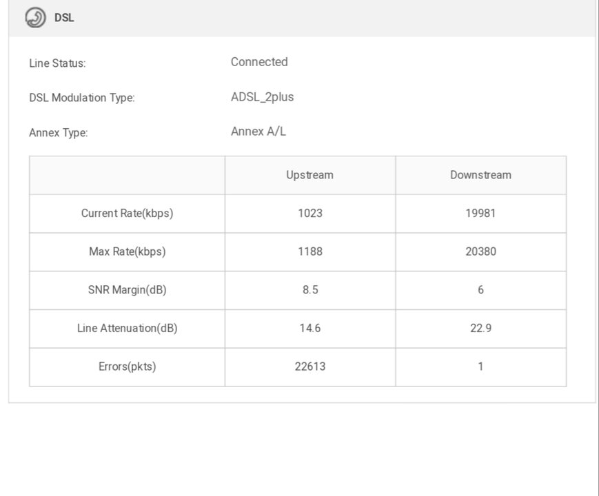This screenshot has width=599, height=496.
Task: Select the DSL section title
Action: click(x=64, y=17)
